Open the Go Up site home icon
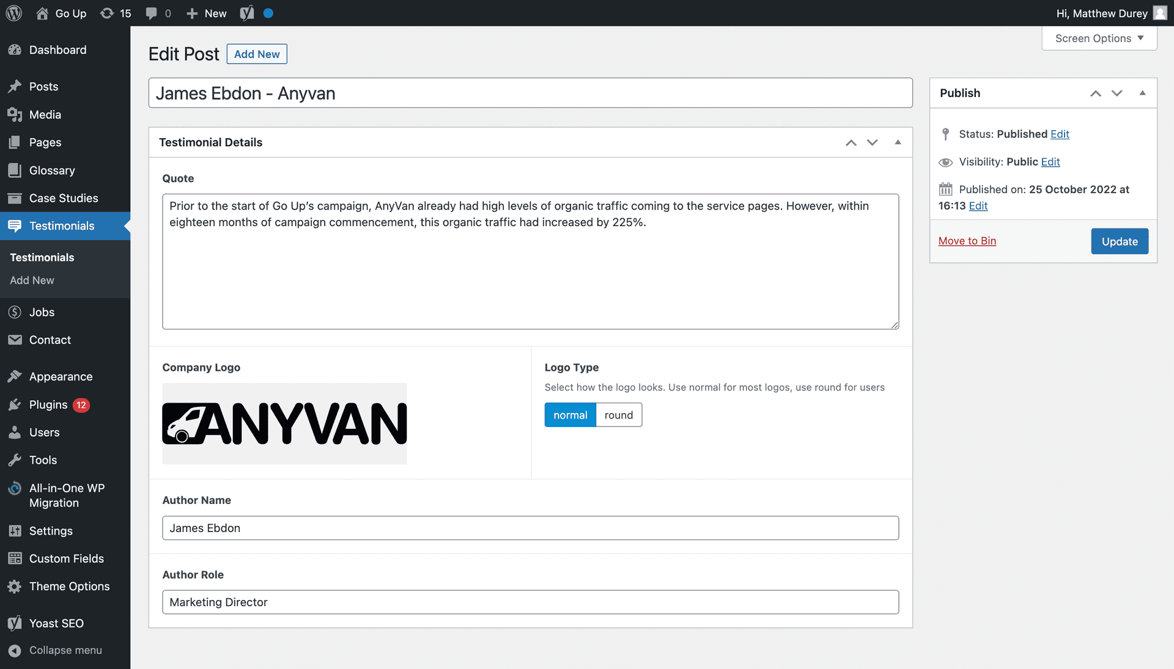 [x=42, y=13]
